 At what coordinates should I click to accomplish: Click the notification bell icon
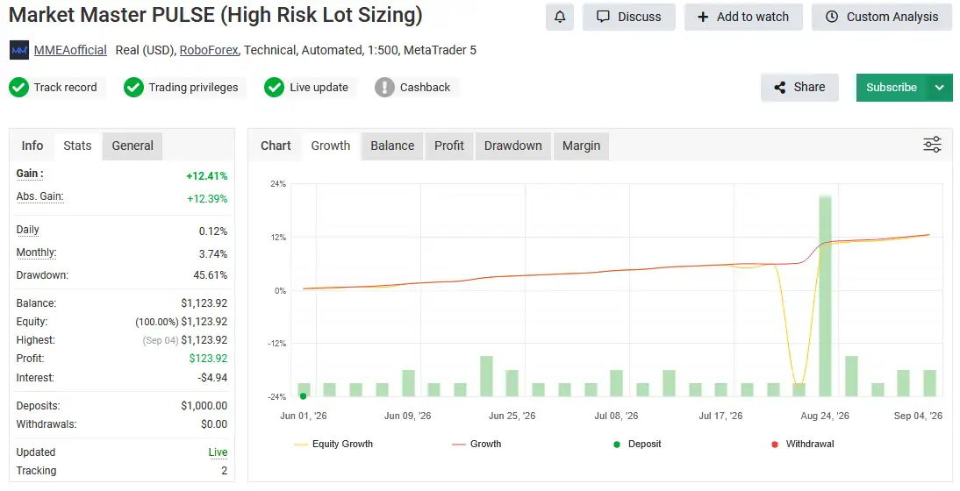point(560,18)
